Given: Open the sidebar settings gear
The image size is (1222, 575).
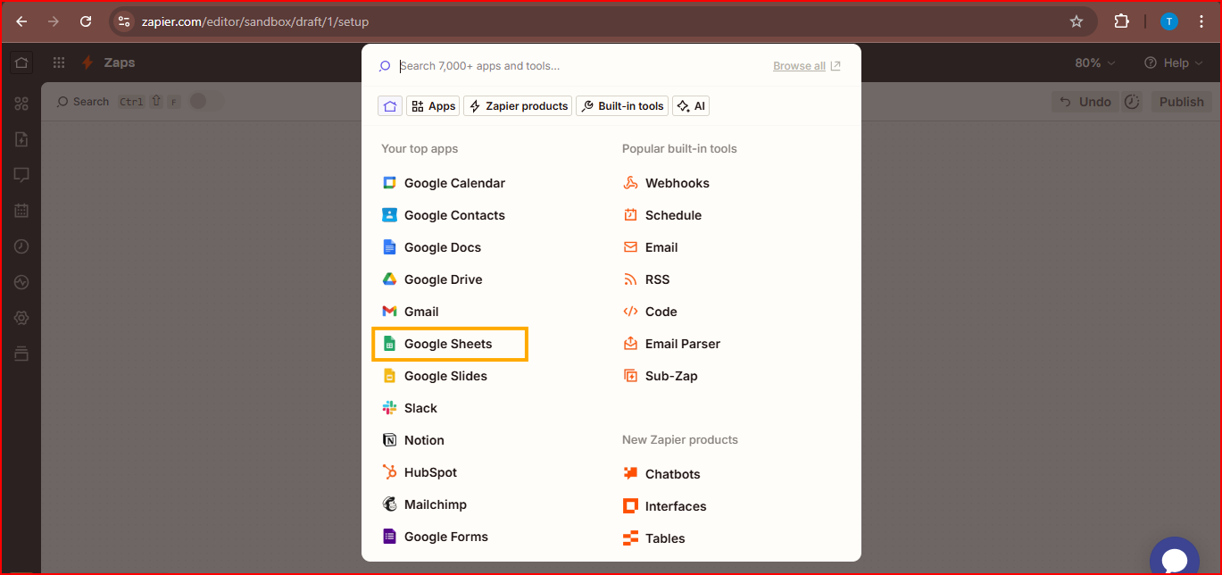Looking at the screenshot, I should [21, 318].
